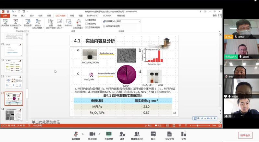The image size is (259, 142).
Task: Start slideshow 从头开始 from beginning
Action: pos(5,23)
